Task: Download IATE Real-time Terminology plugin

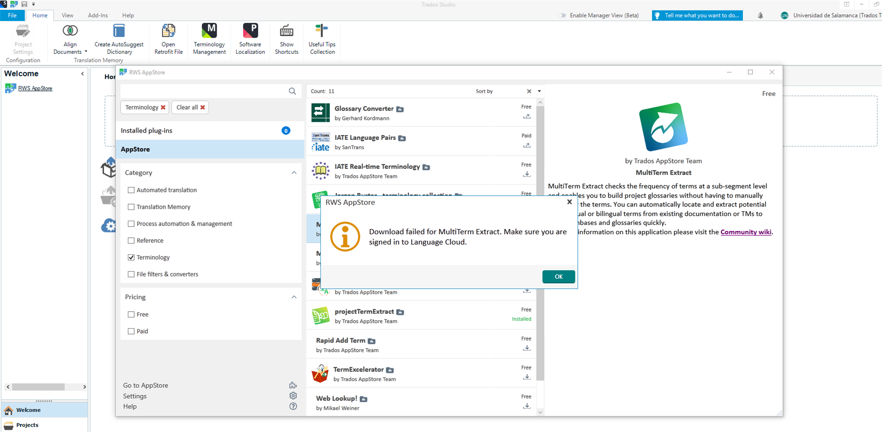Action: tap(527, 174)
